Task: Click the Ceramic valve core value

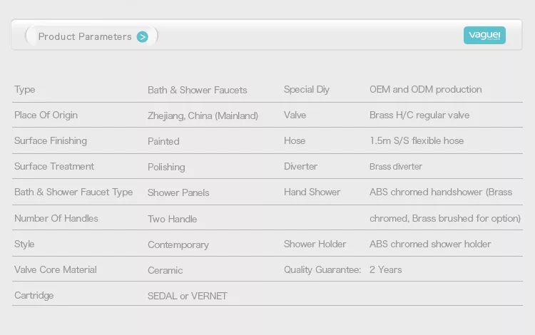Action: (x=165, y=270)
